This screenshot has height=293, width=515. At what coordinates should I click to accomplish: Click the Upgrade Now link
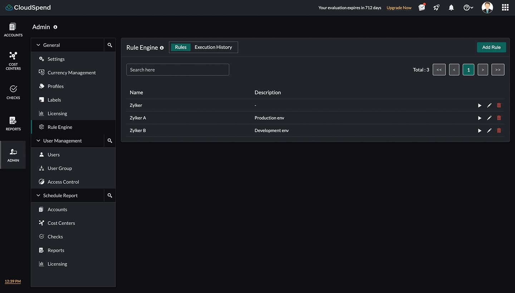click(399, 8)
